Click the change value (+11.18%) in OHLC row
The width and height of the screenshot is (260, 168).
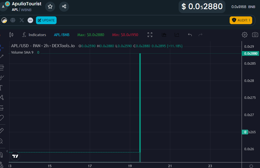[x=175, y=46]
